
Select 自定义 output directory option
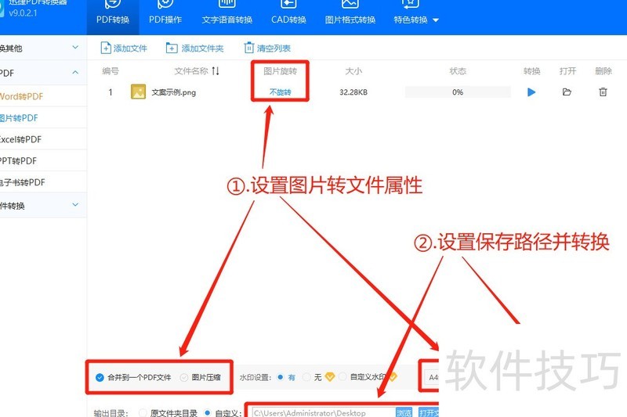click(x=207, y=412)
